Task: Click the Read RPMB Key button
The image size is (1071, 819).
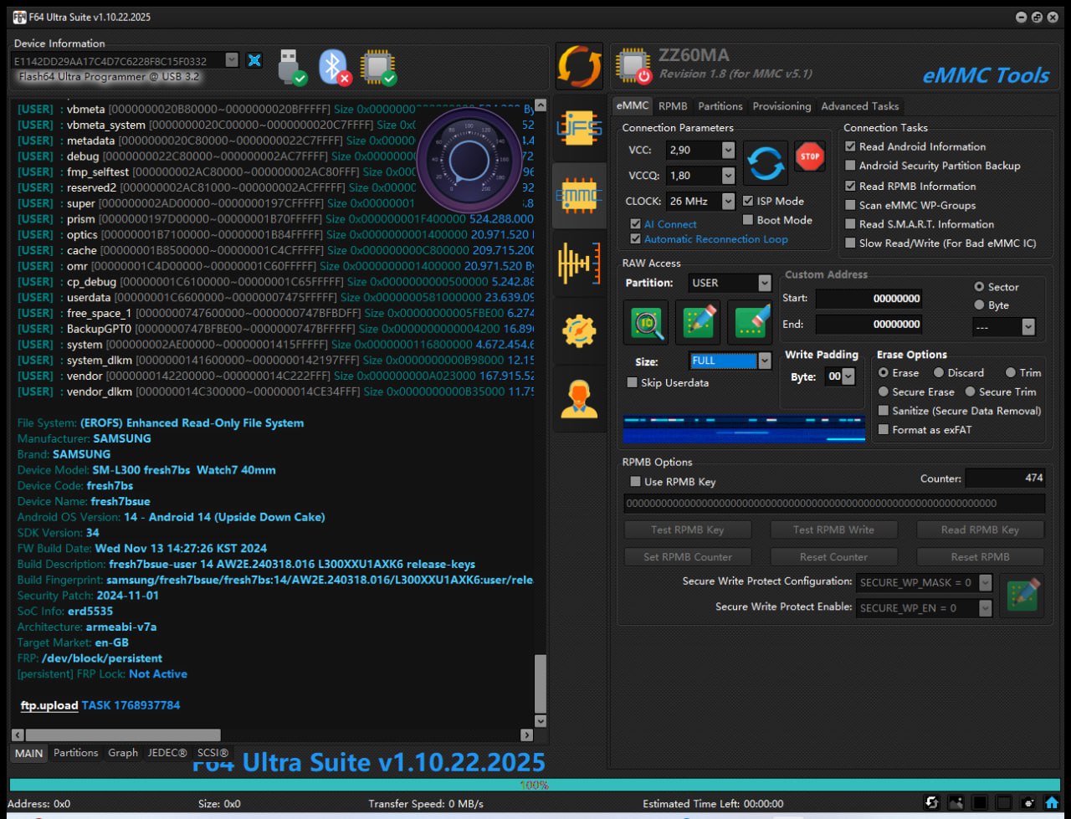Action: [980, 530]
